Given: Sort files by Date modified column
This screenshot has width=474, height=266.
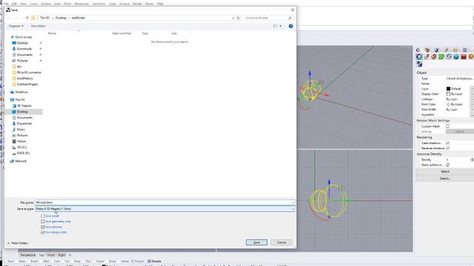Looking at the screenshot, I should (121, 33).
